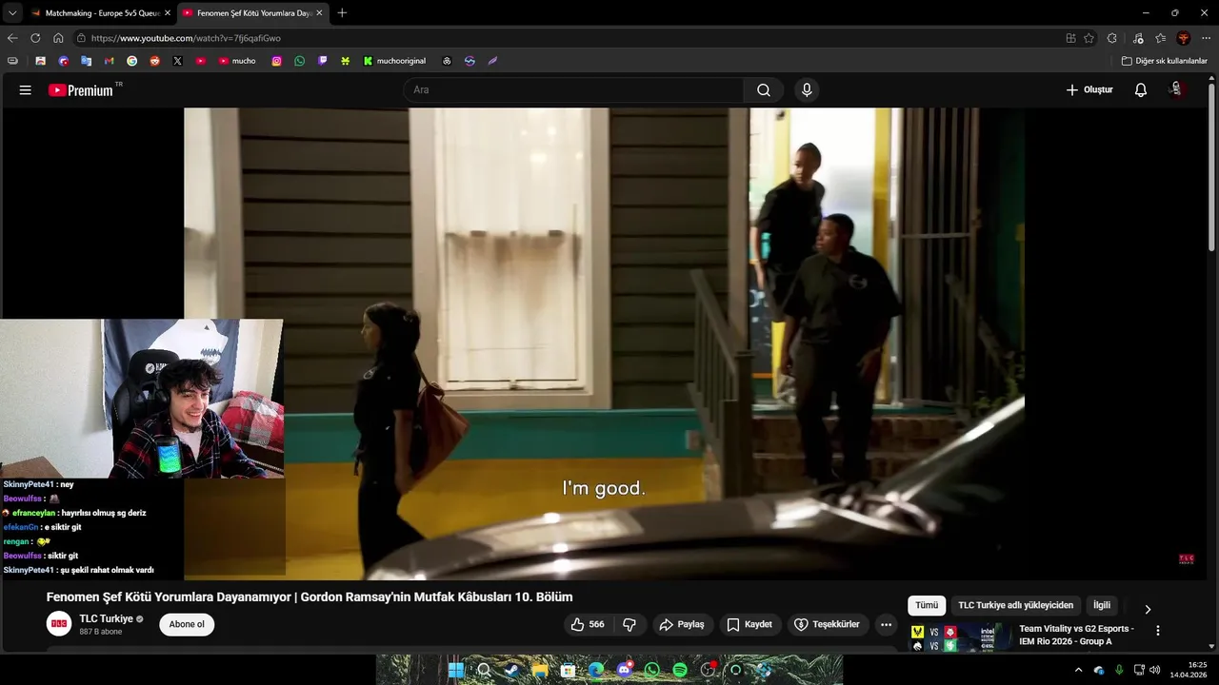Screen dimensions: 1219x685
Task: Open X (Twitter) bookmark
Action: point(177,61)
